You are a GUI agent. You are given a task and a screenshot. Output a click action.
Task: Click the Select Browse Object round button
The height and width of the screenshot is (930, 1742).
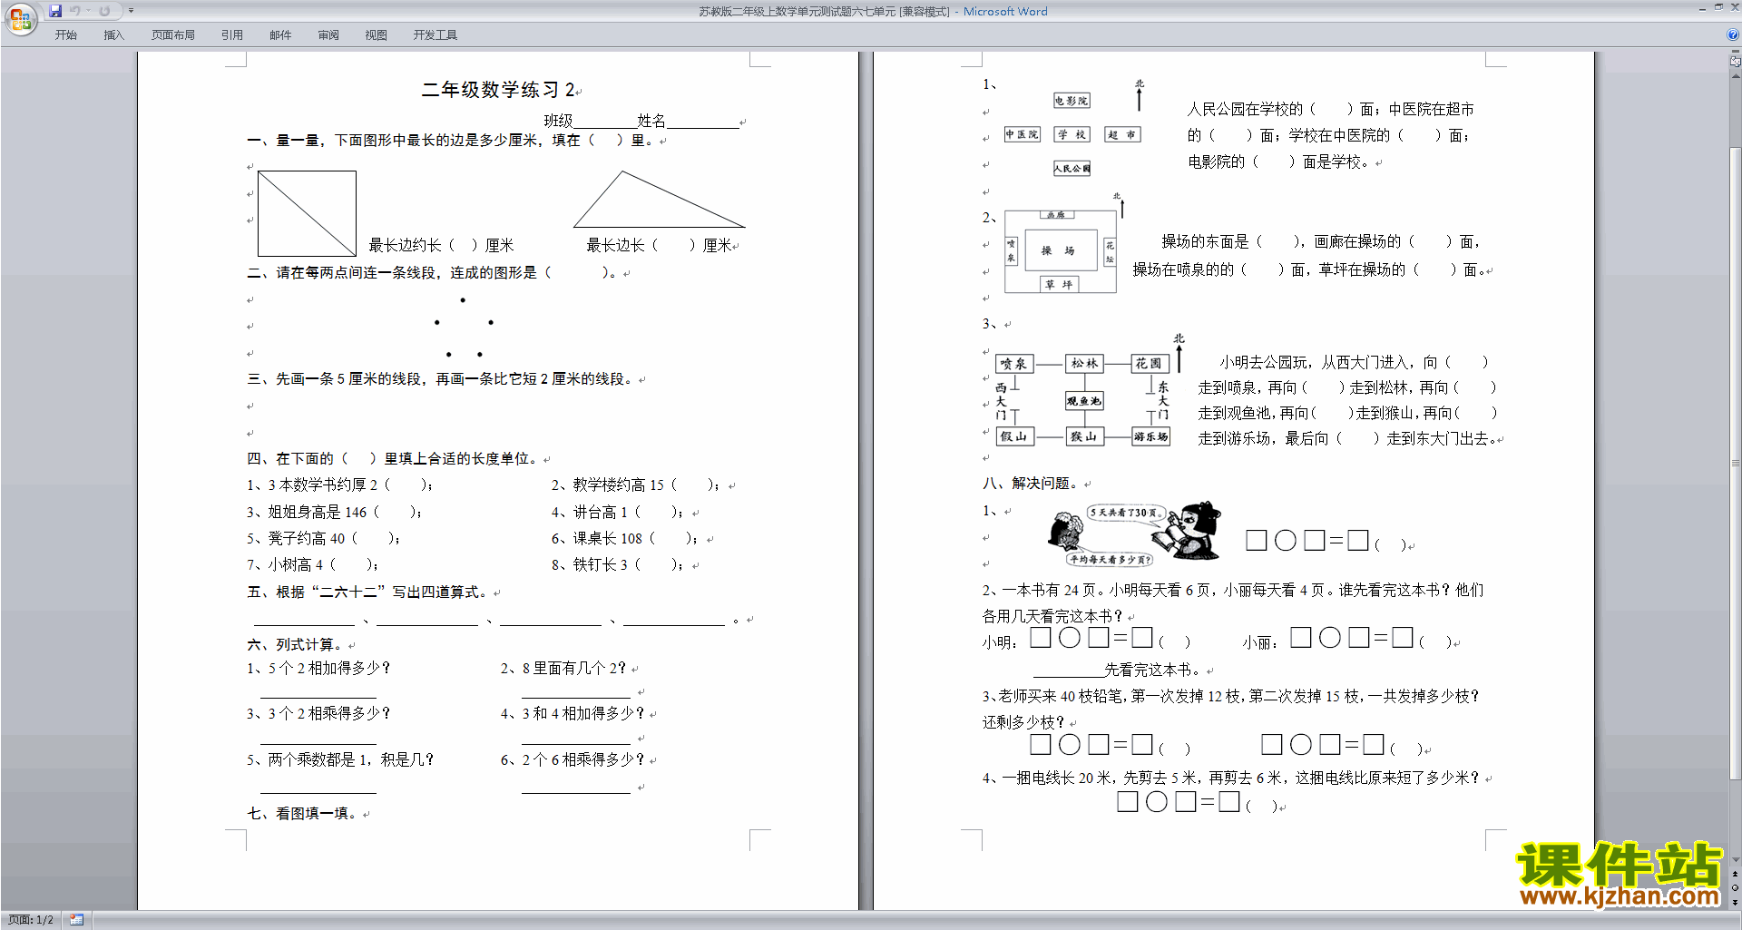[x=1736, y=888]
